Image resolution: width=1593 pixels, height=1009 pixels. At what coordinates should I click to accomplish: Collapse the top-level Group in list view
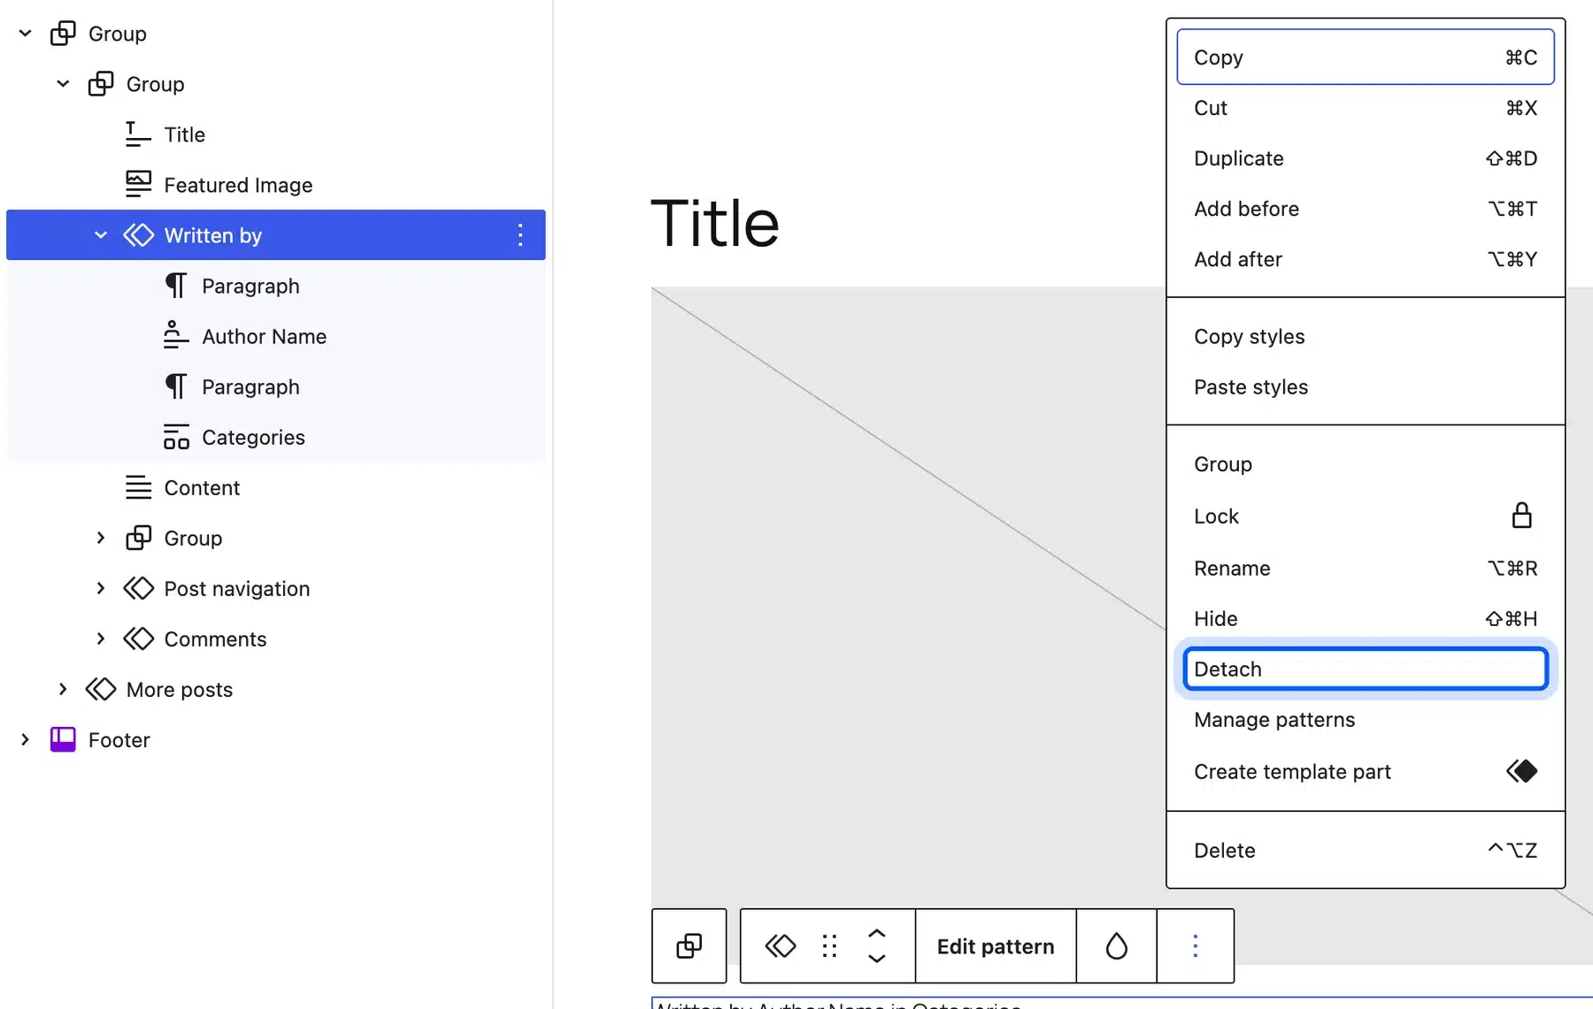point(26,34)
